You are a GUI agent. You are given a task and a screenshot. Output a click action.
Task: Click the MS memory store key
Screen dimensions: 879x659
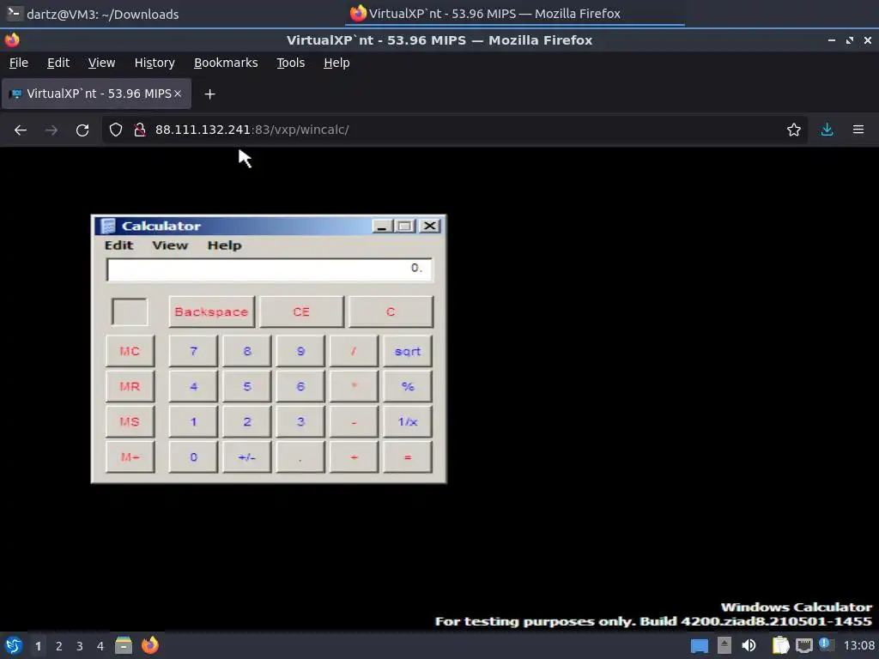130,421
